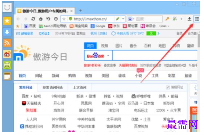Open the RSS feed sidebar icon
204x135 pixels.
[x=7, y=43]
